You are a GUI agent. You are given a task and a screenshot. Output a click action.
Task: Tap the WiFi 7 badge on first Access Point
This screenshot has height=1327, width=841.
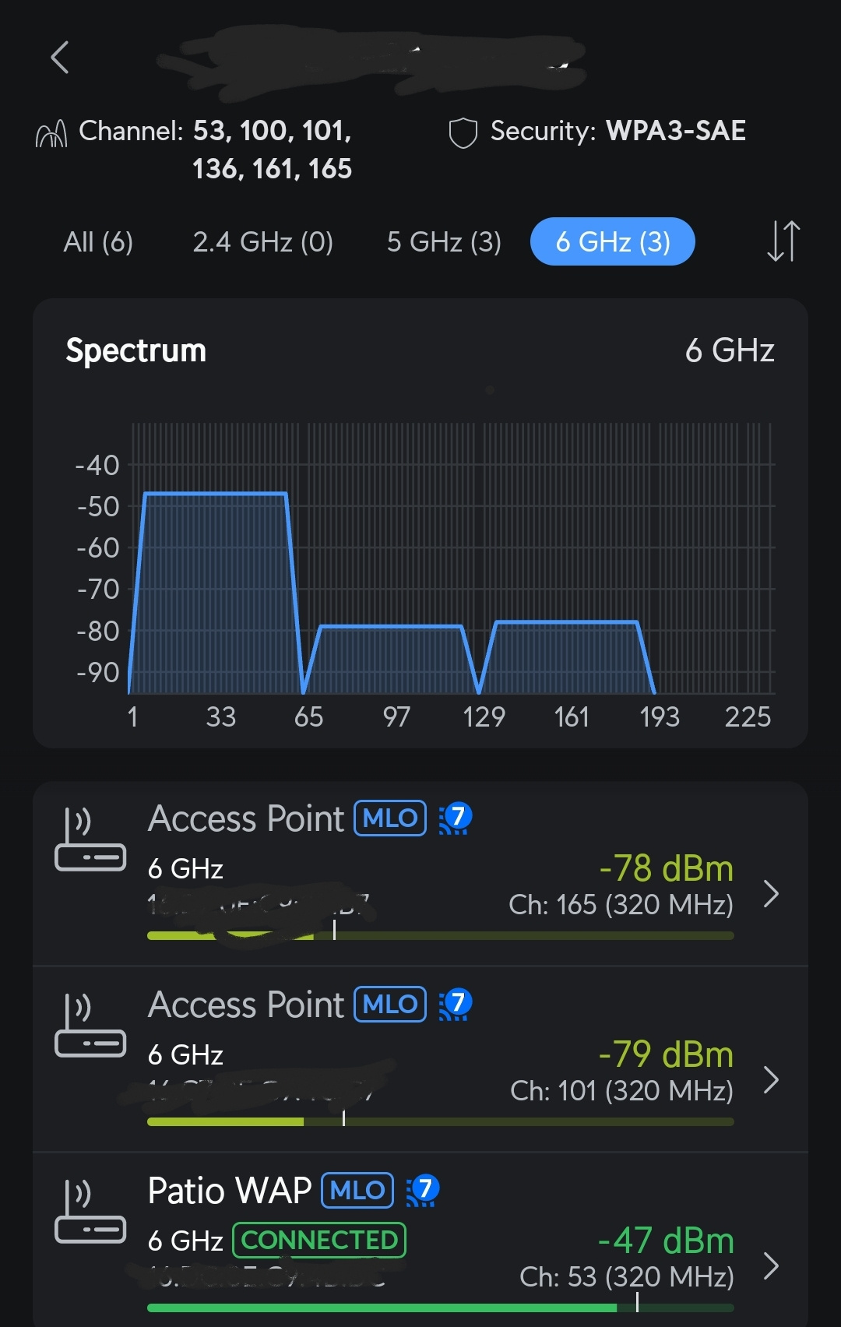[456, 818]
